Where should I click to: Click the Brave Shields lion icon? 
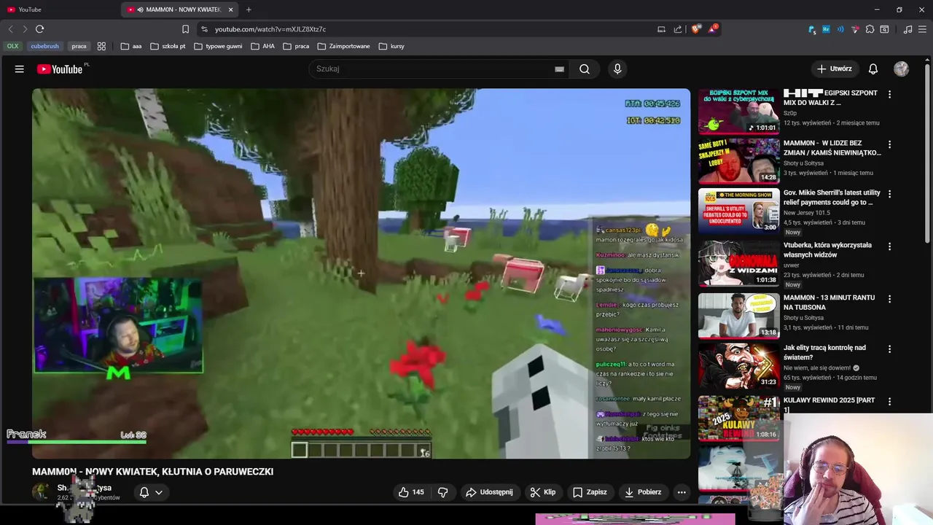(x=695, y=29)
